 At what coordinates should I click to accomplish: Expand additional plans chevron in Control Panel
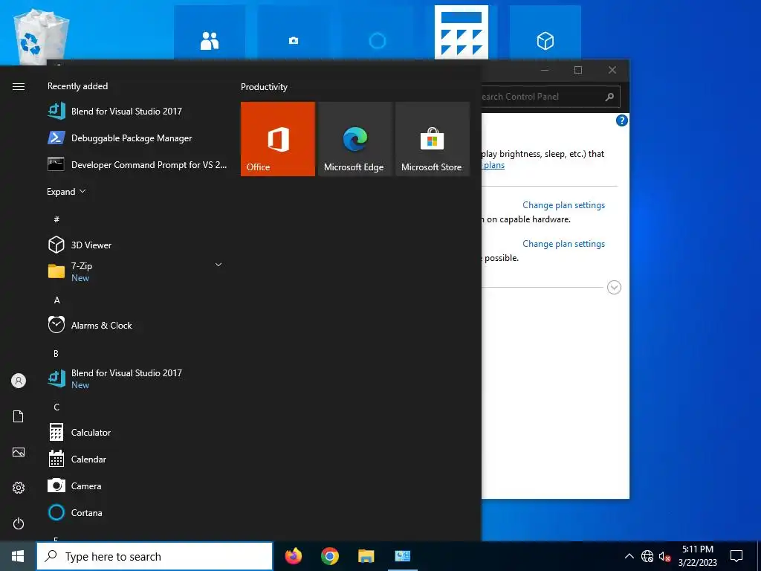tap(614, 288)
